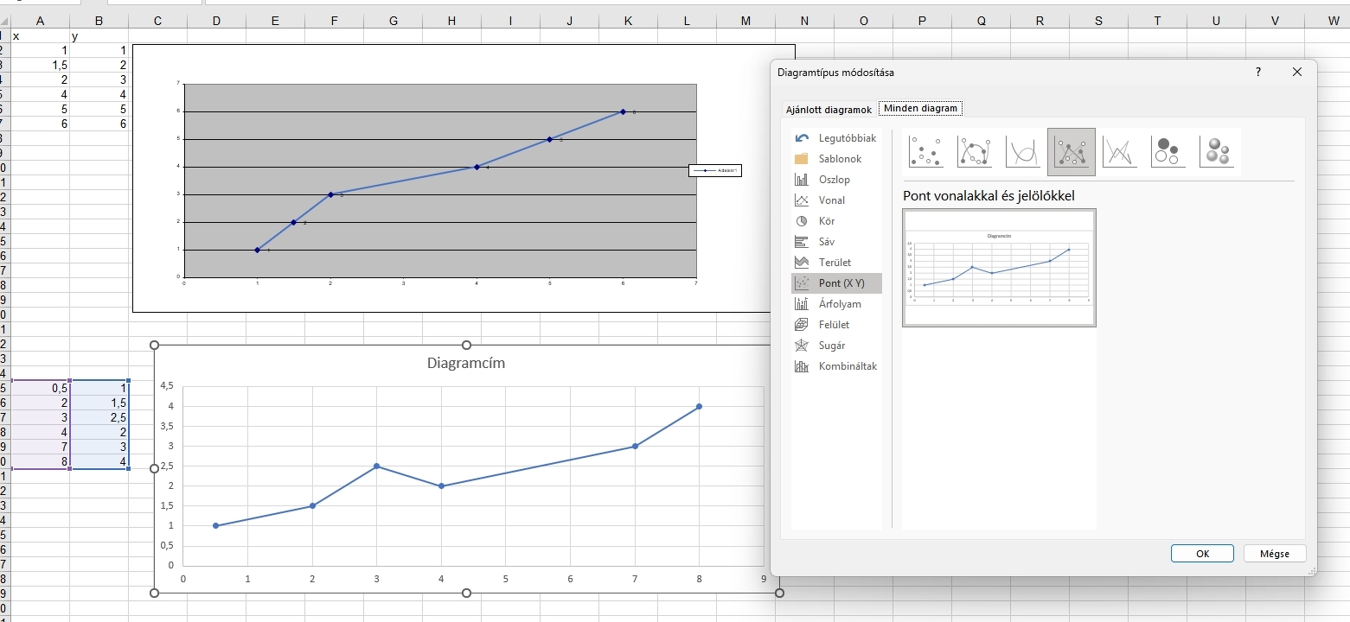
Task: Close the Diagramtípus módosítása dialog
Action: tap(1297, 73)
